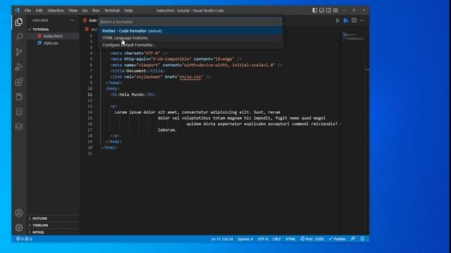Open Explorer More Actions ellipsis
This screenshot has width=451, height=253.
click(72, 20)
